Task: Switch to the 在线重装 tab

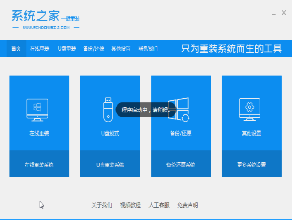Action: click(40, 48)
